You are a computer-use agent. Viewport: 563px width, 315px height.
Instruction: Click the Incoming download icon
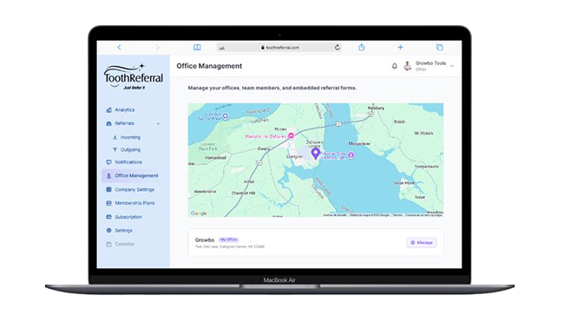click(x=115, y=137)
